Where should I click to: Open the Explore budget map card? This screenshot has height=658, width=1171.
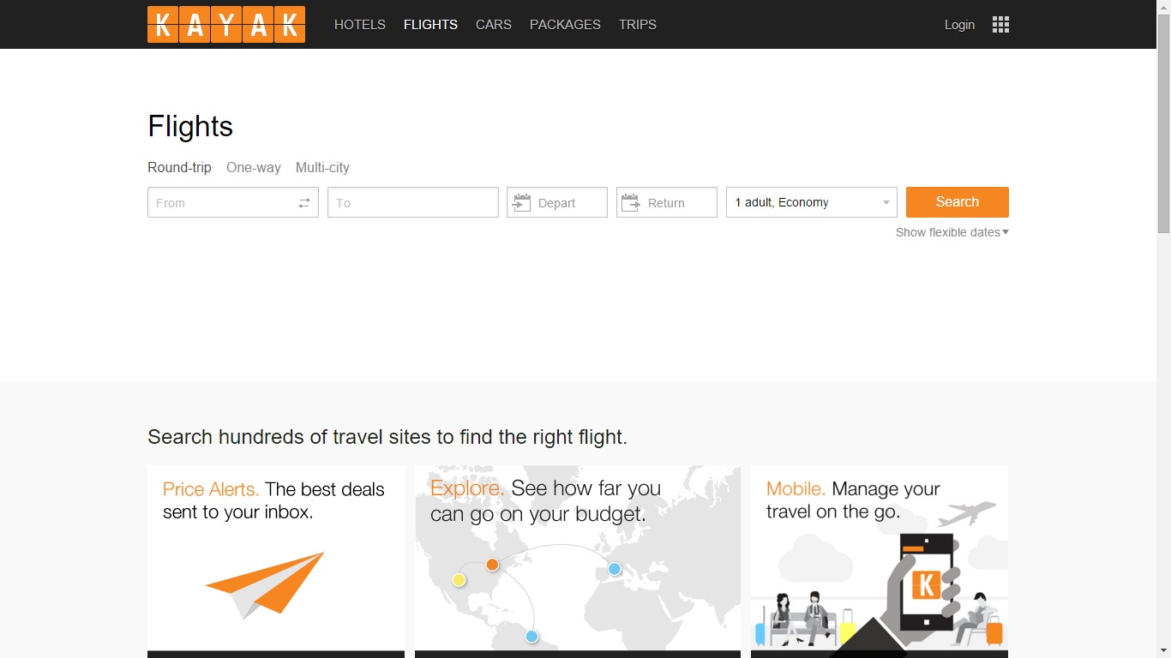(x=578, y=561)
